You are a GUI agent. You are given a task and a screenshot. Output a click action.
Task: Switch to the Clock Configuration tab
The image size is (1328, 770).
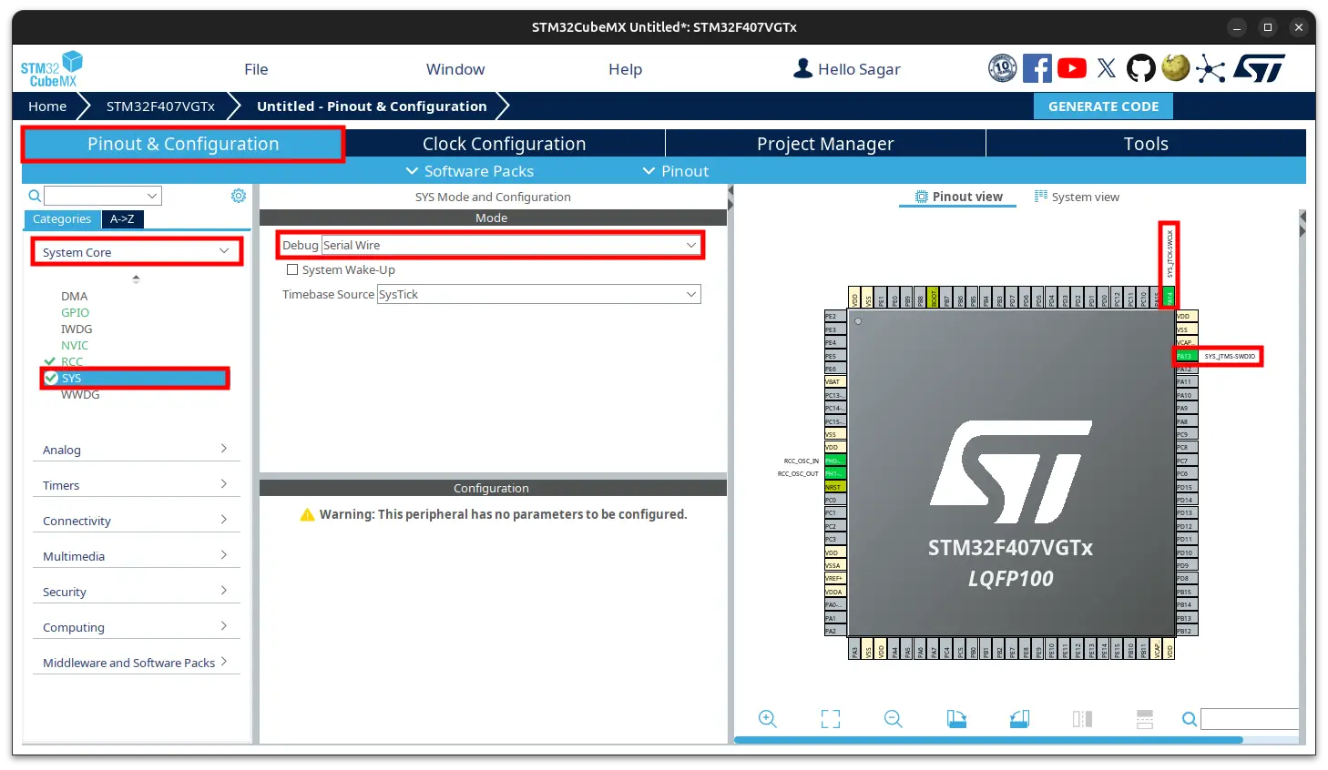(x=504, y=144)
